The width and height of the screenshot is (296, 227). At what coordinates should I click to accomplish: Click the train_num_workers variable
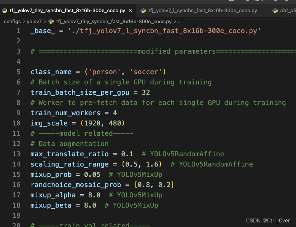[65, 113]
